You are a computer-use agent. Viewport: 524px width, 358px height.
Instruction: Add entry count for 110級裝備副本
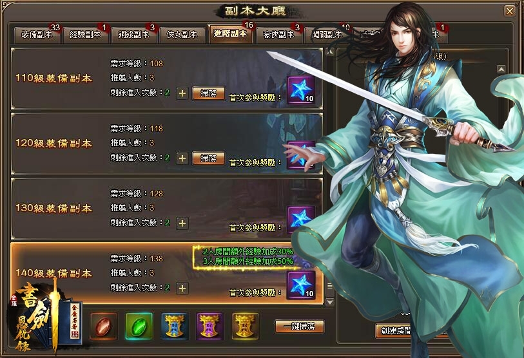[x=182, y=93]
